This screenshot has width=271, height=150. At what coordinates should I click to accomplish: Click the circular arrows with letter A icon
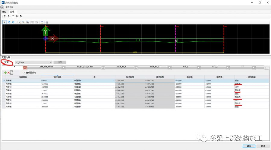tap(21, 16)
